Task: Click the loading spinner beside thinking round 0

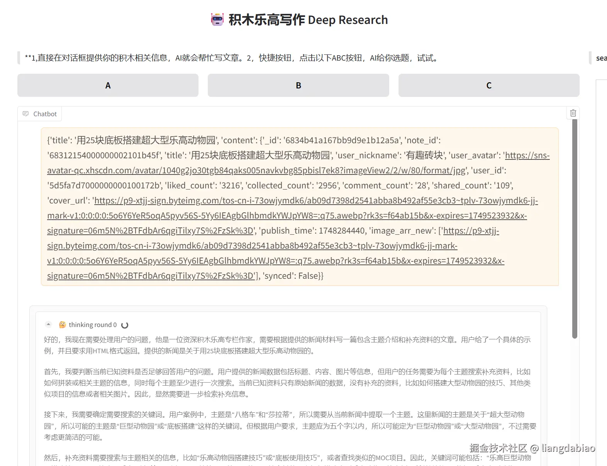Action: [125, 325]
